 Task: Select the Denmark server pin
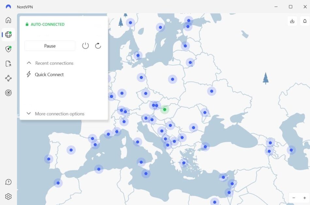coord(138,55)
